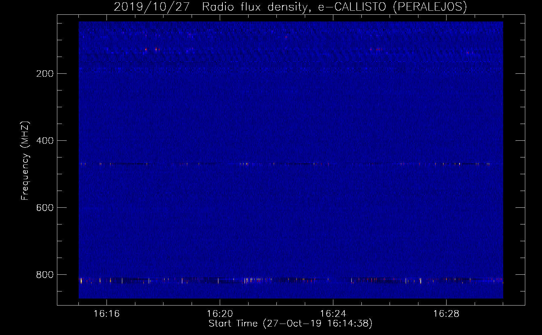Click the '16:16' time tick label
Screen dimensions: 542x335
point(107,314)
